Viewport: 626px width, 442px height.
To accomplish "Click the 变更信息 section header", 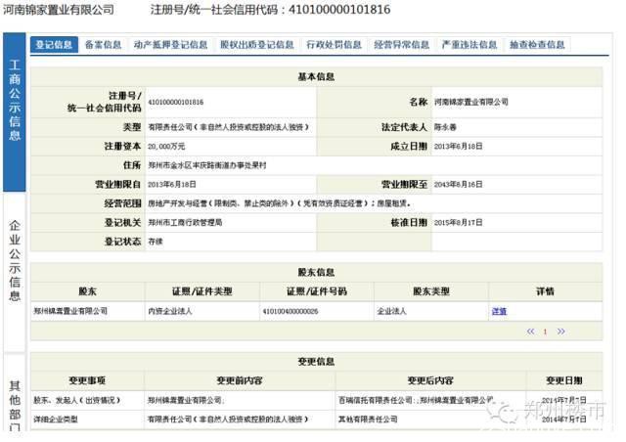I will 316,362.
